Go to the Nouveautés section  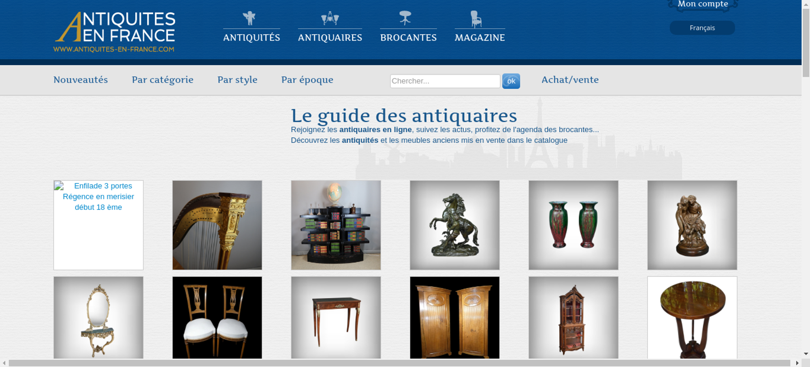81,80
